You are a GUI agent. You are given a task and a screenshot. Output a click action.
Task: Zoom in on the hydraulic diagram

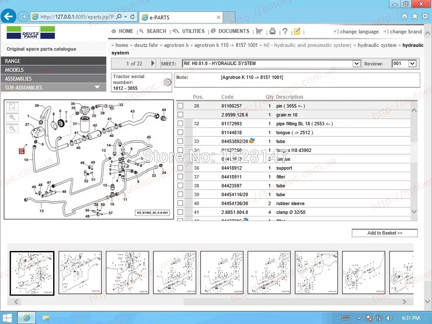(12, 118)
